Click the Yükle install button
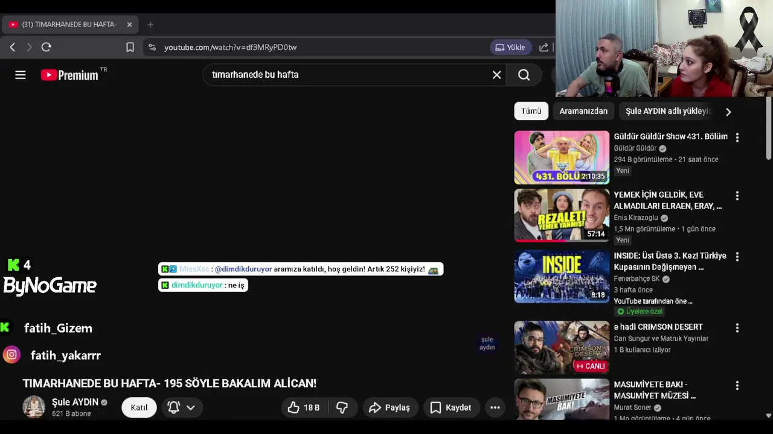The height and width of the screenshot is (434, 773). 510,47
